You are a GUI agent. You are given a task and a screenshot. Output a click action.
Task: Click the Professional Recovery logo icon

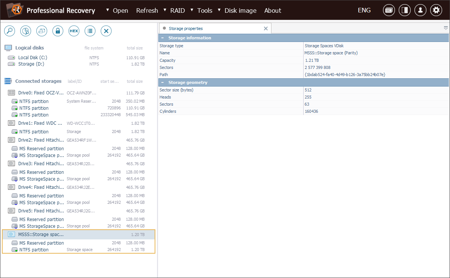pyautogui.click(x=14, y=10)
